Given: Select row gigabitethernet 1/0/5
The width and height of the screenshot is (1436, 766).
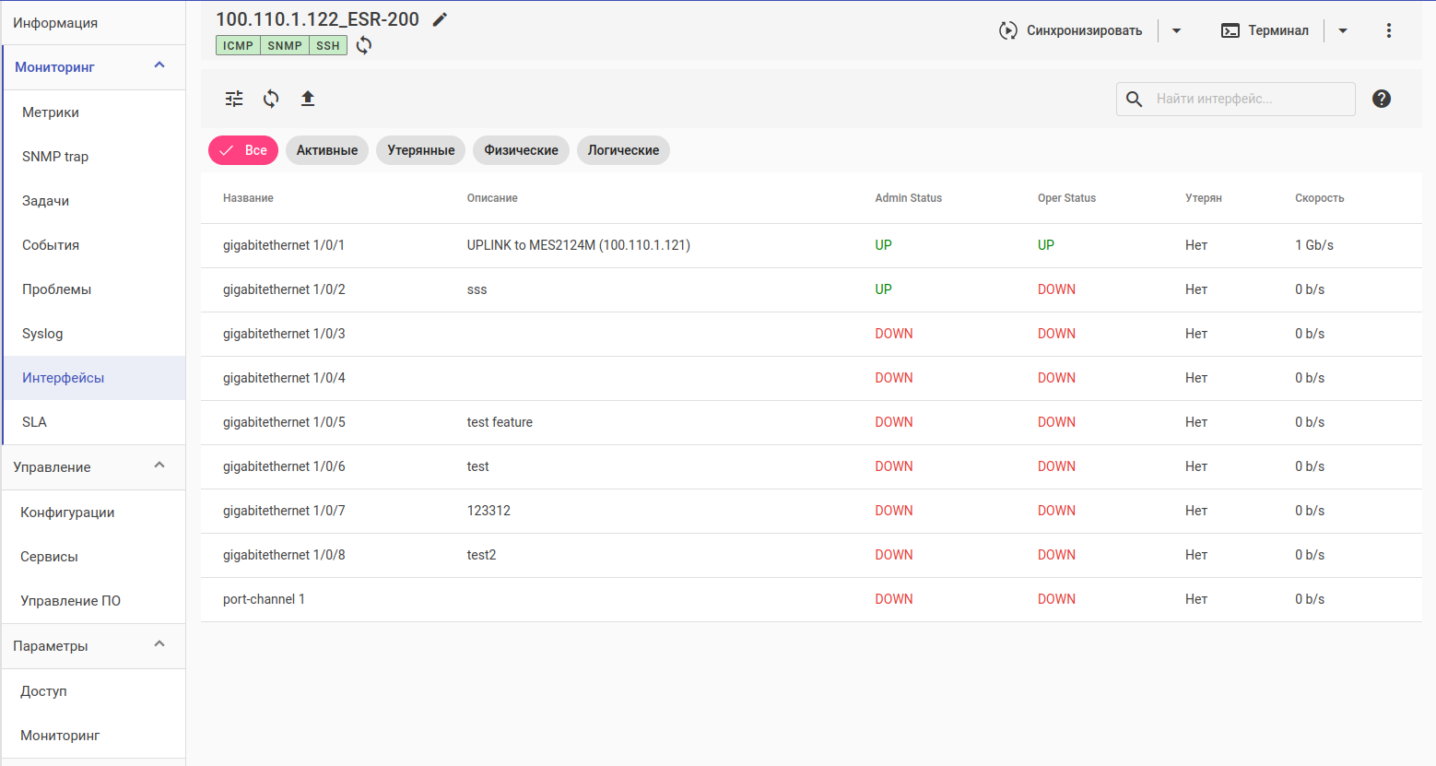Looking at the screenshot, I should [811, 422].
